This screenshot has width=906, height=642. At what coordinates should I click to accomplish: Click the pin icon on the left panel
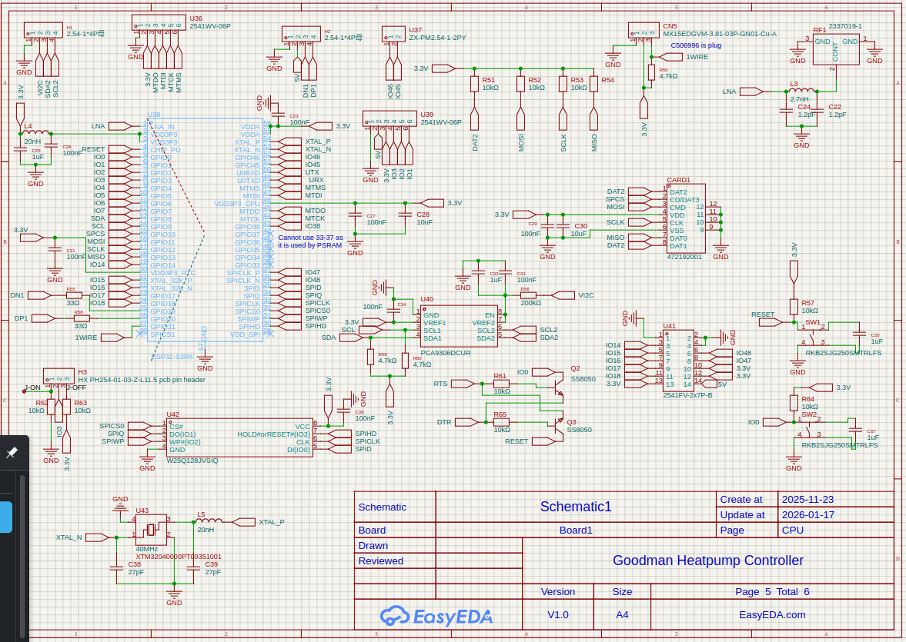click(x=12, y=453)
